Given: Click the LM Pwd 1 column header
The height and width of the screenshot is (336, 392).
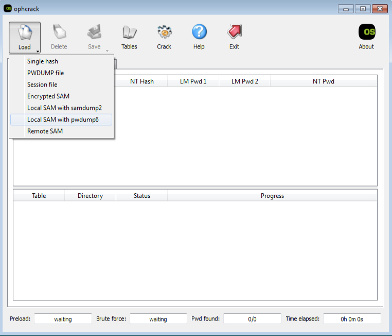Looking at the screenshot, I should [x=193, y=81].
